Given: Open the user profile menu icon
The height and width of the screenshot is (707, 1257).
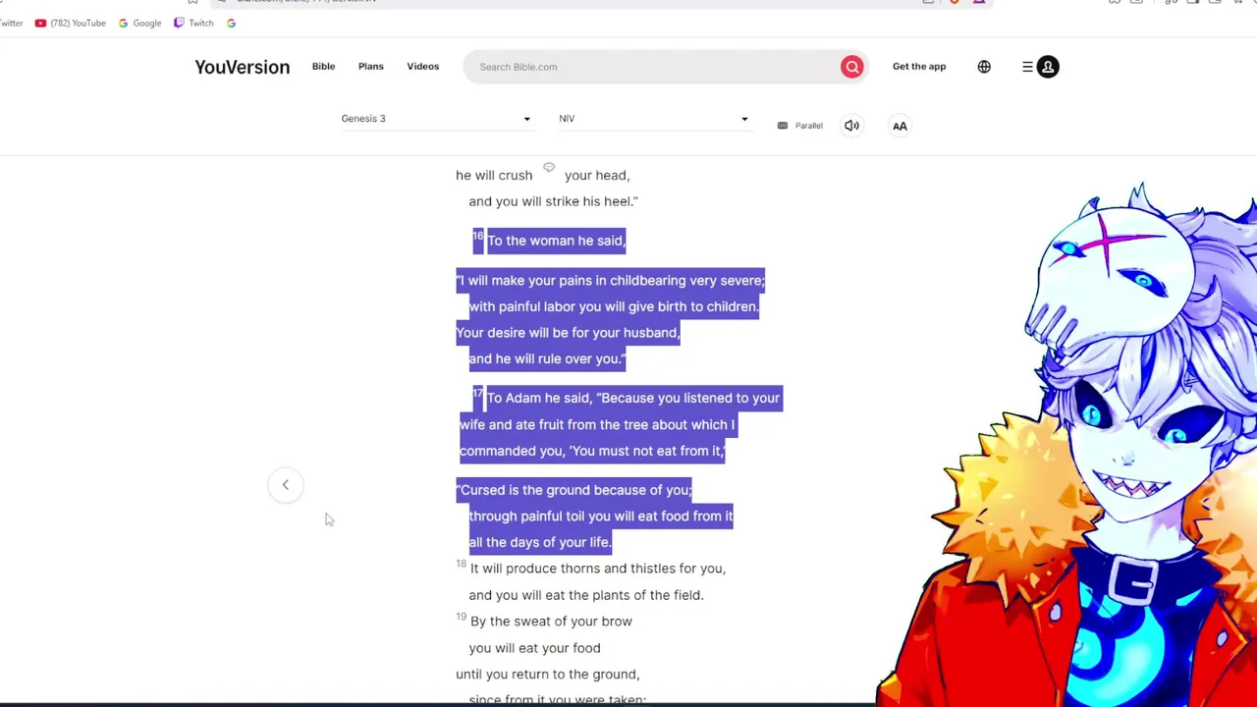Looking at the screenshot, I should click(x=1048, y=67).
